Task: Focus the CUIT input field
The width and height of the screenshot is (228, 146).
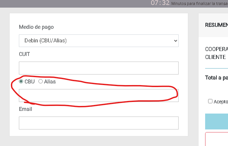Action: pos(98,68)
